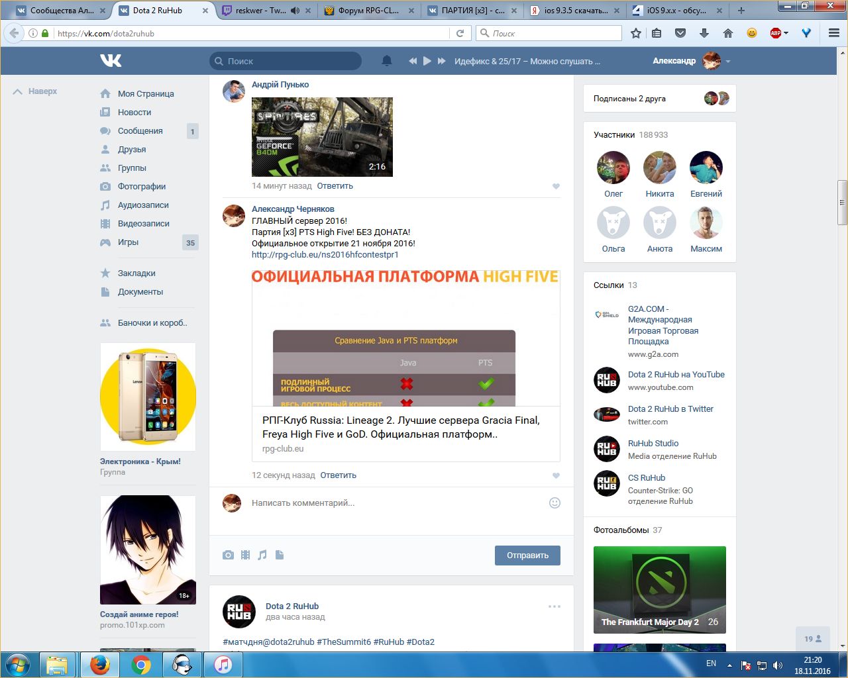Reload page with refresh icon
The width and height of the screenshot is (848, 678).
460,33
